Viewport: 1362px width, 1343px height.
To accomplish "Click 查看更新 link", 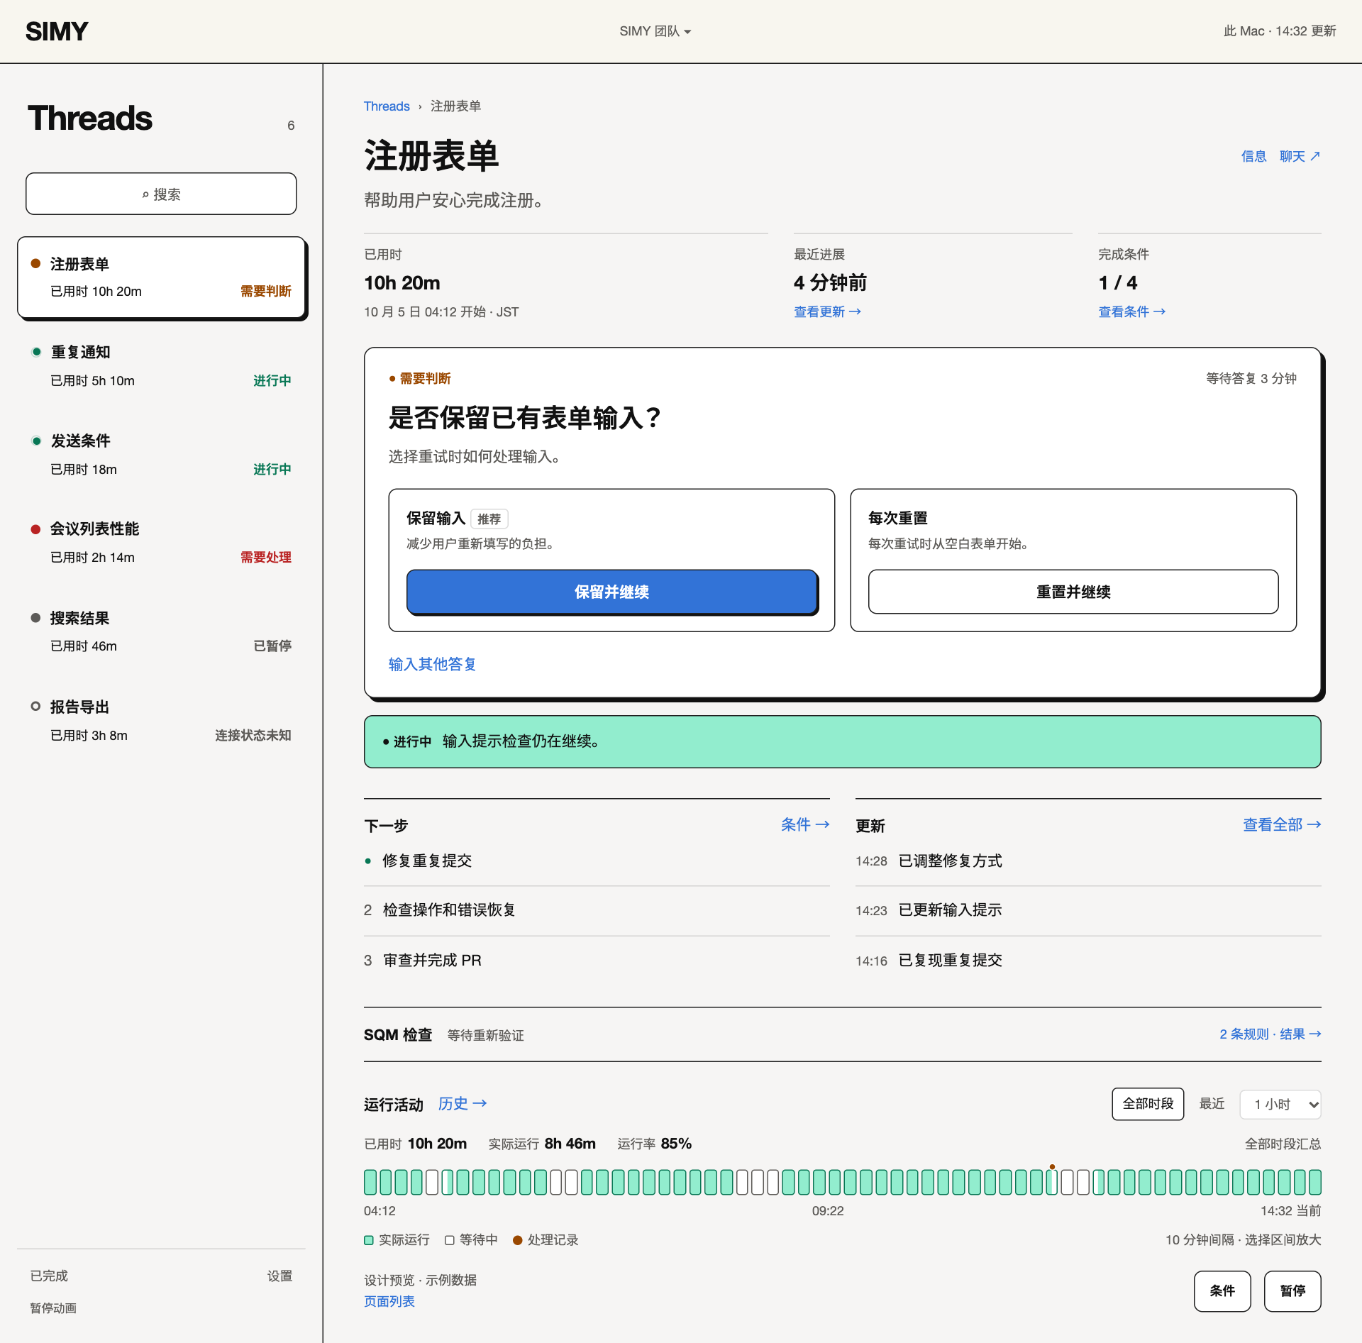I will (827, 311).
